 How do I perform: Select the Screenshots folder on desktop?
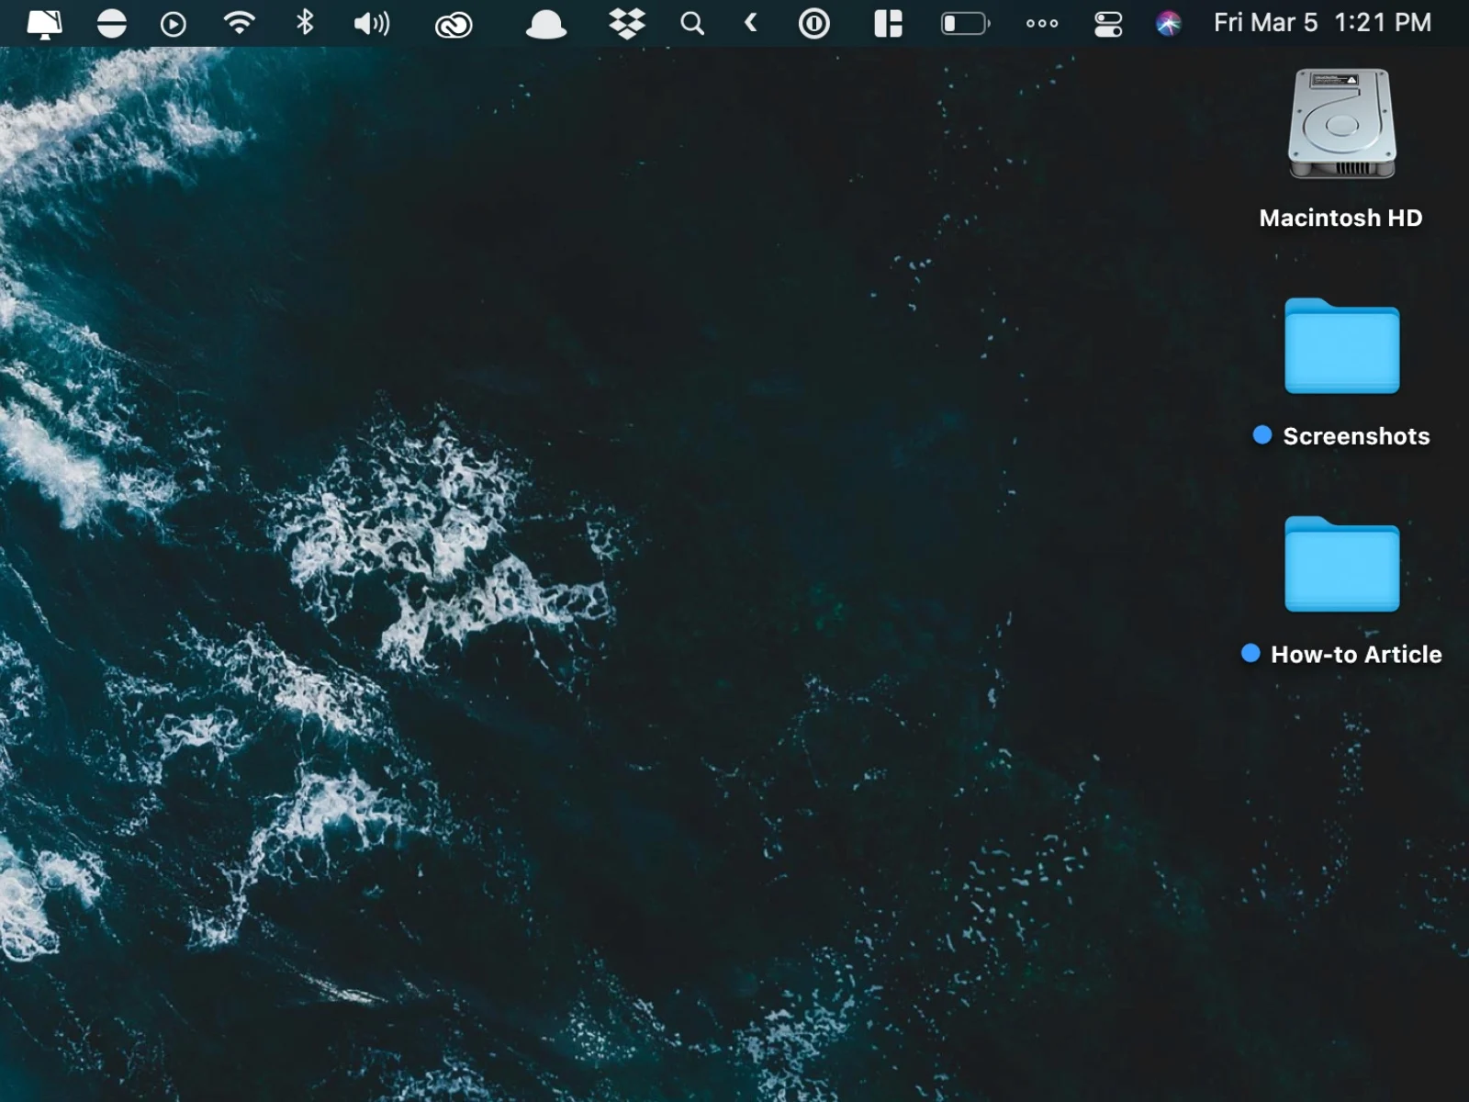pos(1341,346)
